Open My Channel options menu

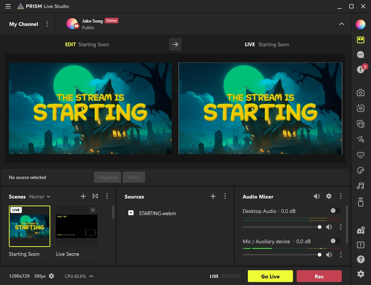point(47,24)
